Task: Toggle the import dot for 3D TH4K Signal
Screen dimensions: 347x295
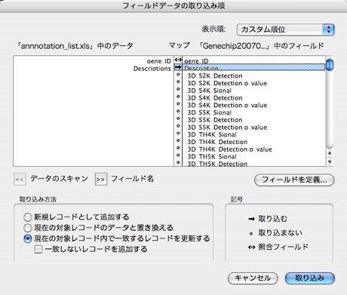Action: (178, 134)
